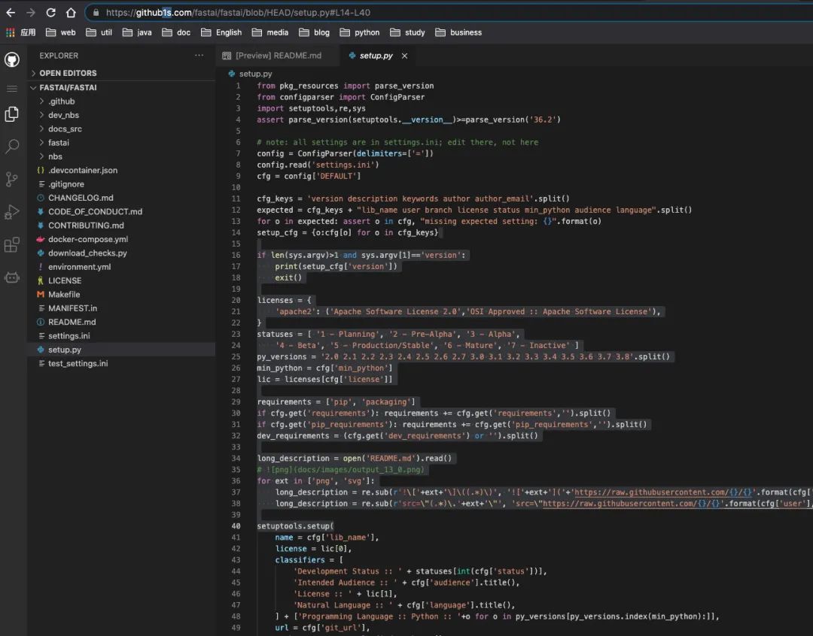Open the Makefile in explorer
Viewport: 813px width, 636px height.
coord(64,295)
